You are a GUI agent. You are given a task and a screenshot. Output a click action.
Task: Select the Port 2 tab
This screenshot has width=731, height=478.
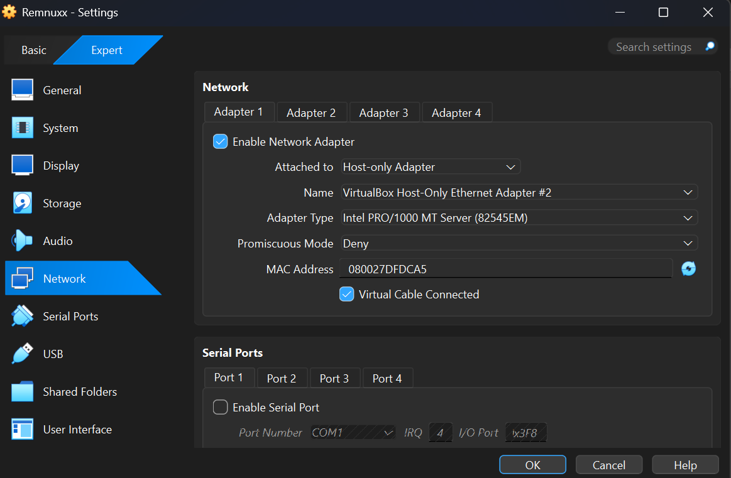point(282,378)
